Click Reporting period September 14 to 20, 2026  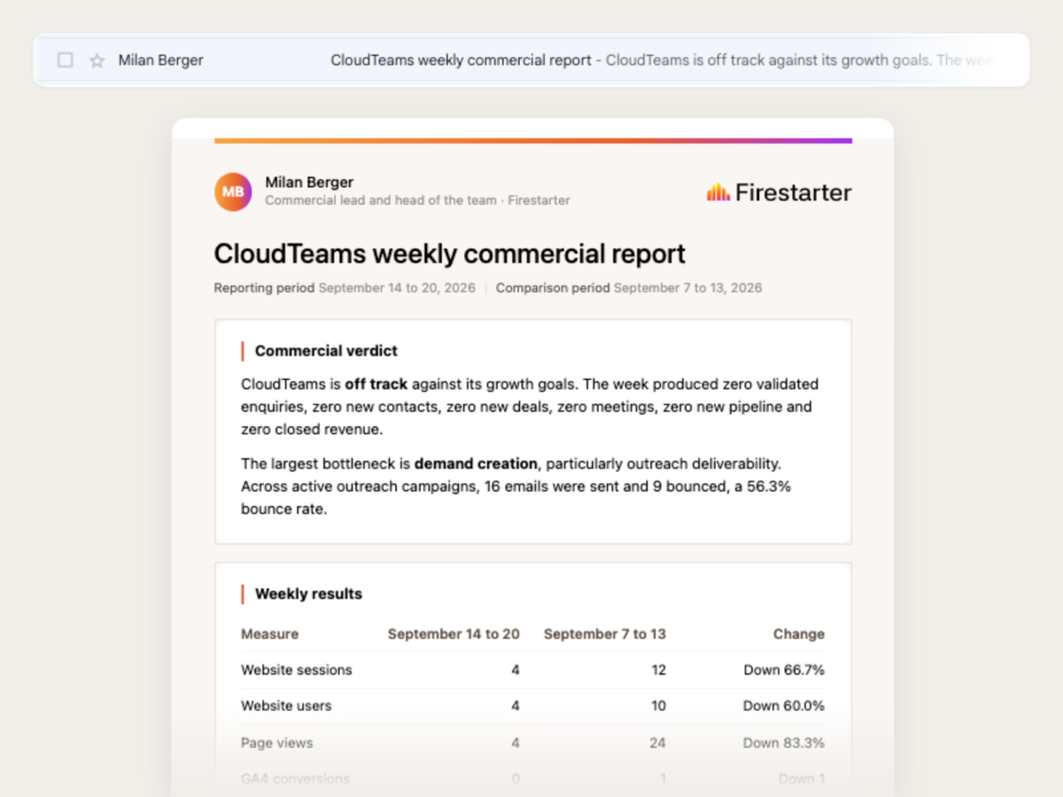pos(345,288)
